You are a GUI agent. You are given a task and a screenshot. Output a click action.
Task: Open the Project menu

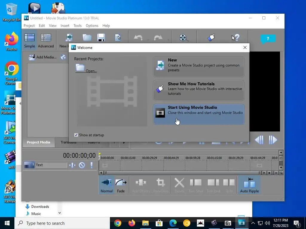(x=29, y=26)
